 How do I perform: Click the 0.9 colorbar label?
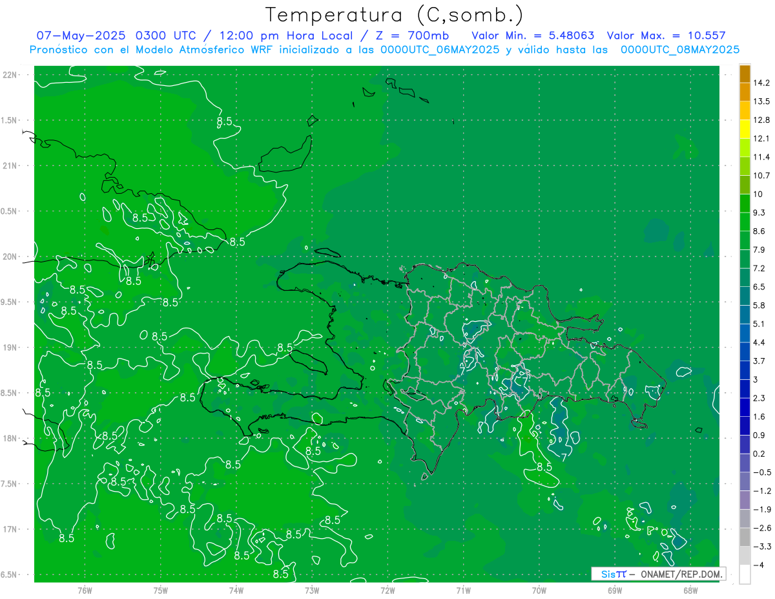759,436
